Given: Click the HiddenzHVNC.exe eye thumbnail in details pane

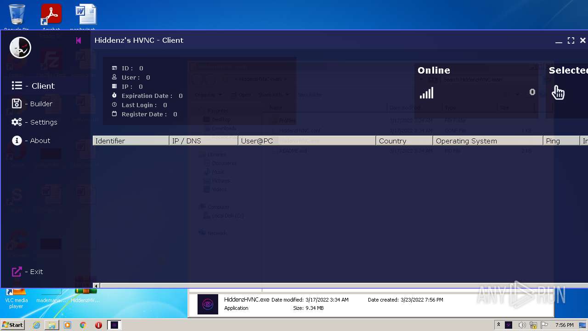Looking at the screenshot, I should pyautogui.click(x=208, y=304).
